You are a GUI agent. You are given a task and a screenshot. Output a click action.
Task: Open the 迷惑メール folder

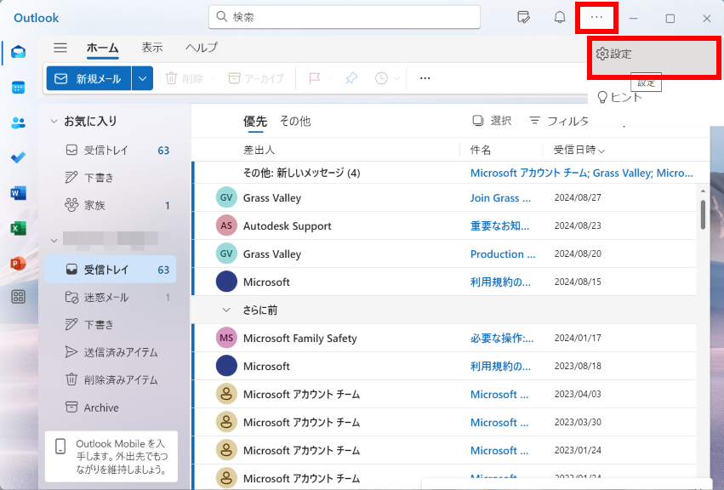(111, 297)
